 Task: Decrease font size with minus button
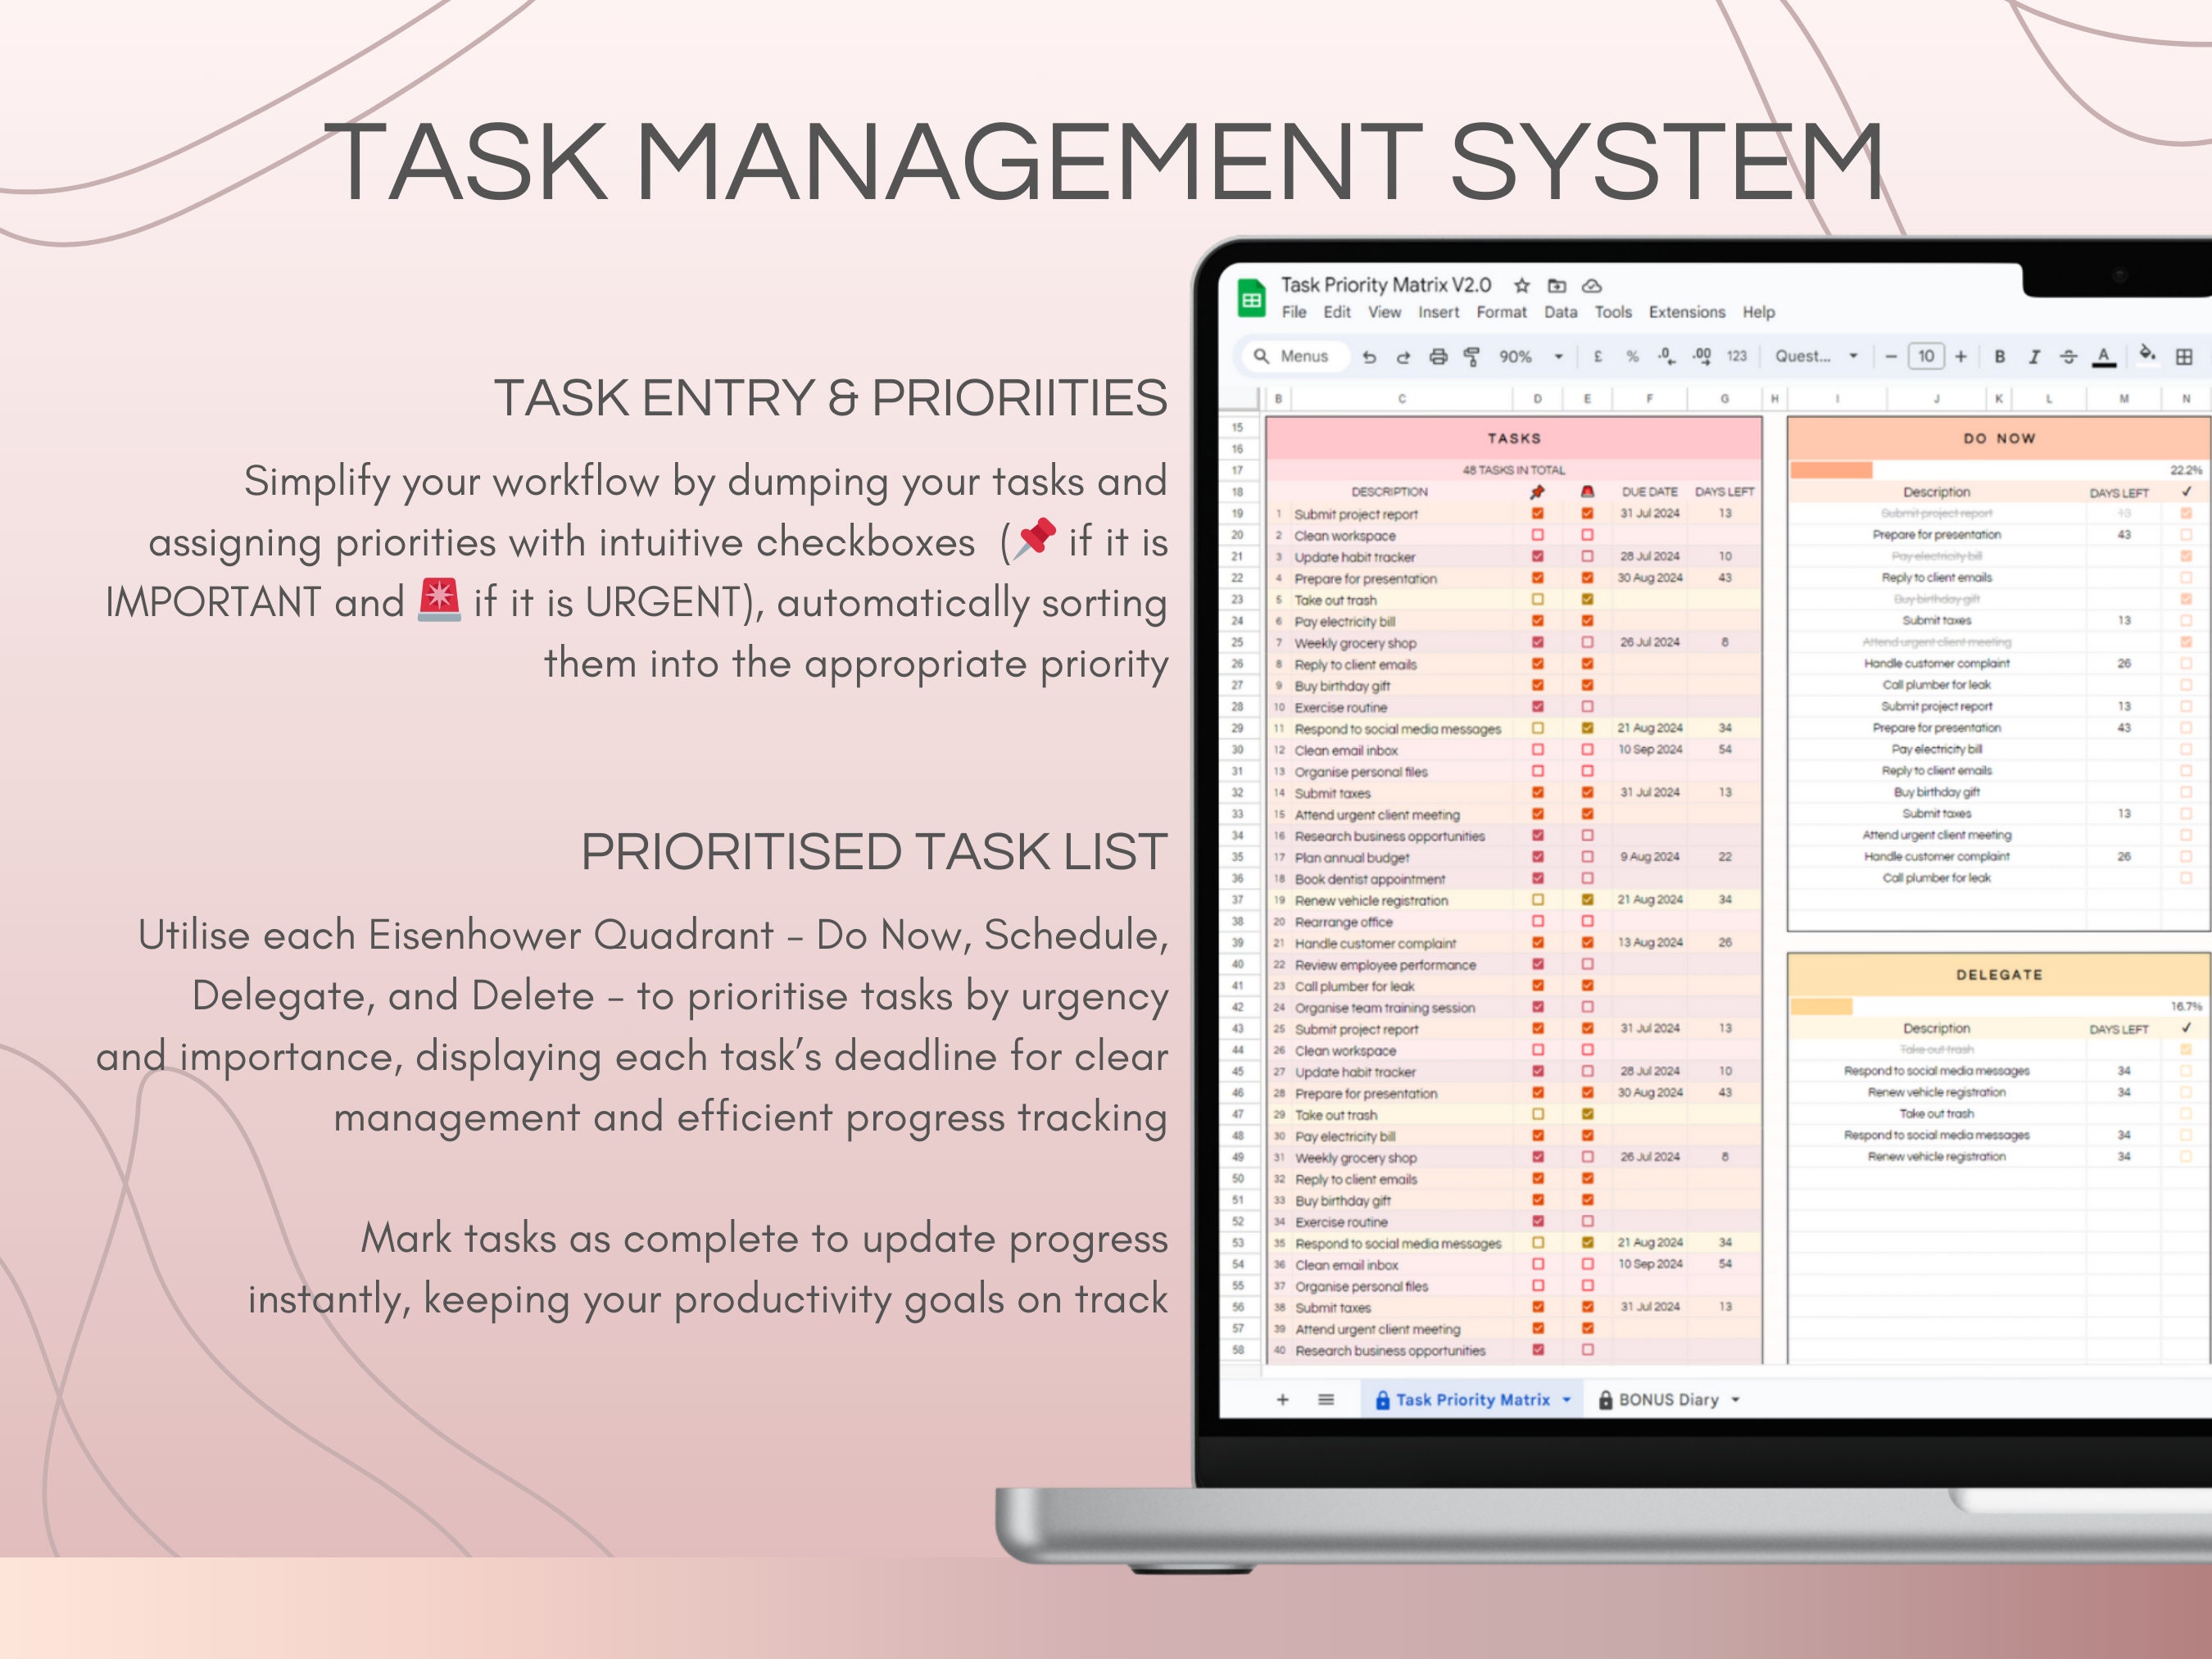[x=1891, y=357]
